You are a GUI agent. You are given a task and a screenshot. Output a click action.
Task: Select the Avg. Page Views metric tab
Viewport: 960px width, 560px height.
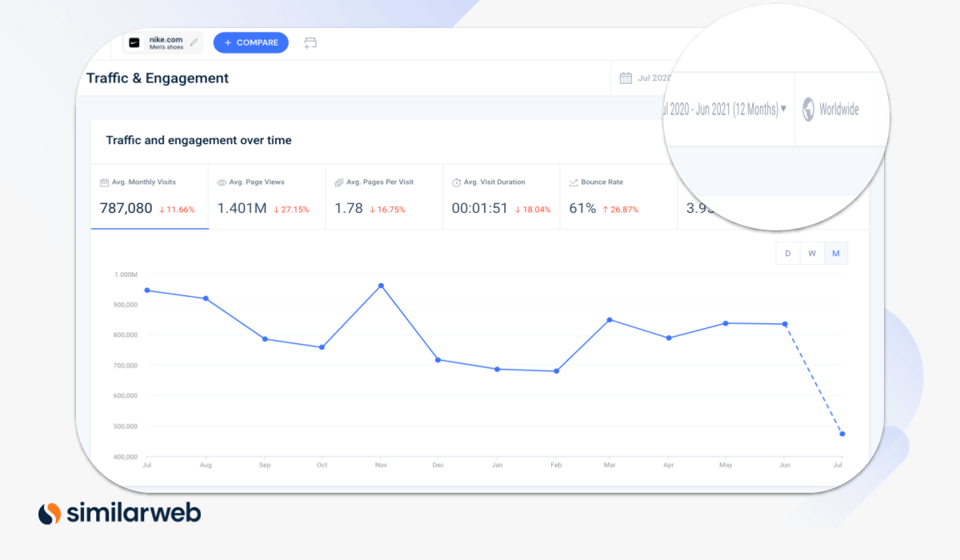266,198
